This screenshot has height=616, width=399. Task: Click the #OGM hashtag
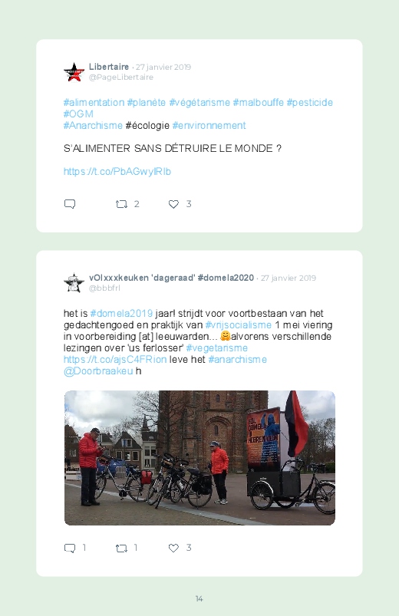point(78,114)
